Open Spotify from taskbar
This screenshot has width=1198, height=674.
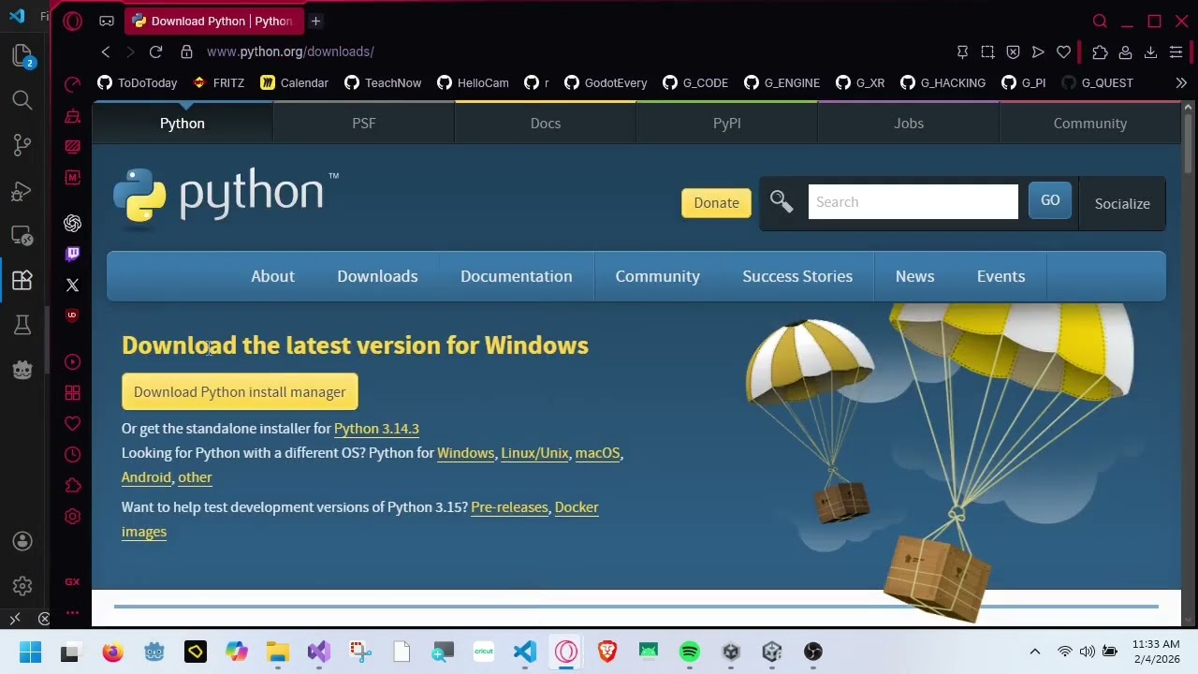tap(690, 652)
